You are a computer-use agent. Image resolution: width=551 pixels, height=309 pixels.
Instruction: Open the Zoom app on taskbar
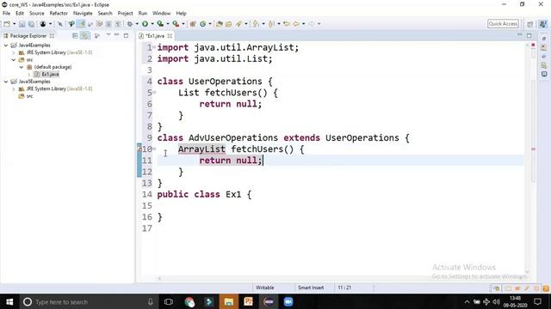click(x=288, y=301)
